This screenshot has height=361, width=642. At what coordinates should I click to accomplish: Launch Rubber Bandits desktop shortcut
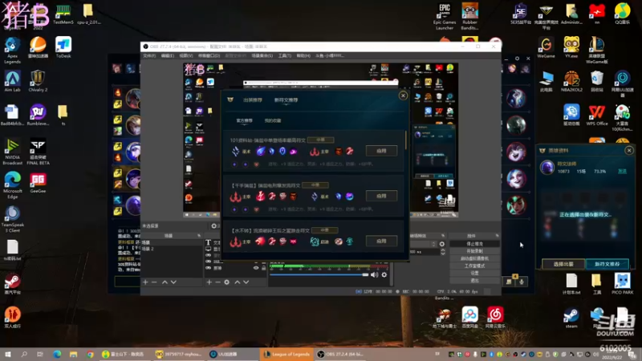click(469, 17)
